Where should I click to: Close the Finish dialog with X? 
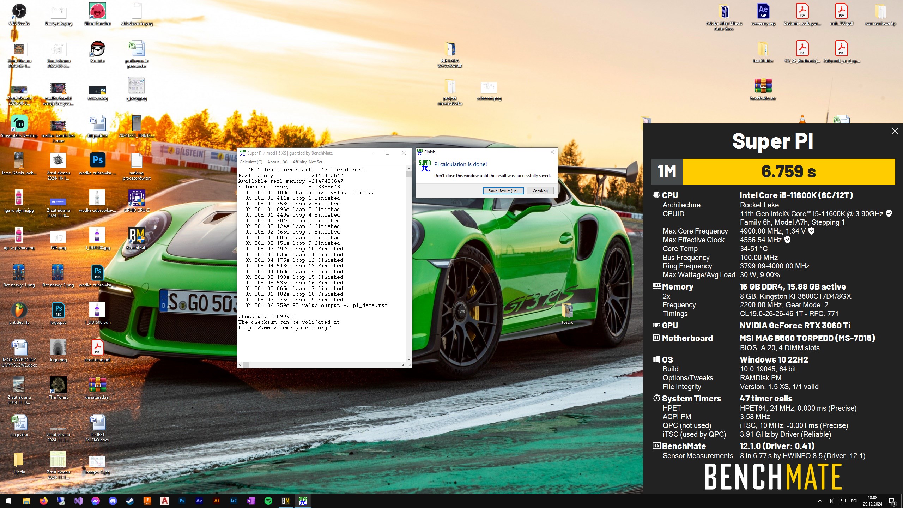click(x=552, y=152)
